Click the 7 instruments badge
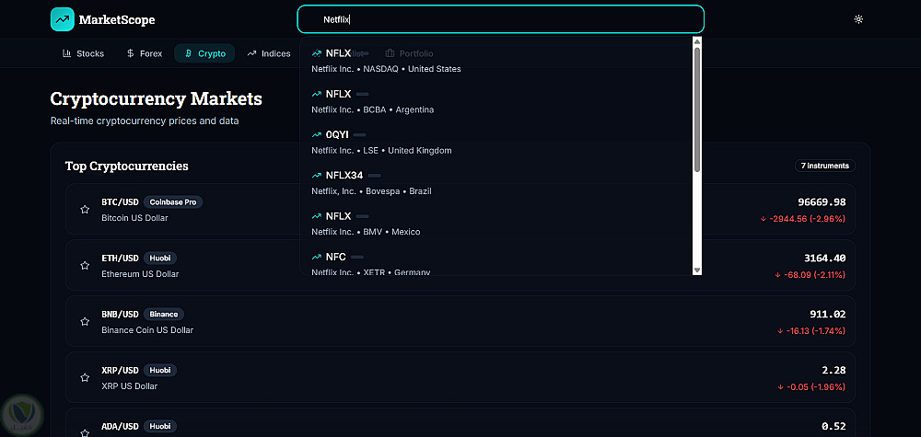The width and height of the screenshot is (921, 437). click(825, 166)
